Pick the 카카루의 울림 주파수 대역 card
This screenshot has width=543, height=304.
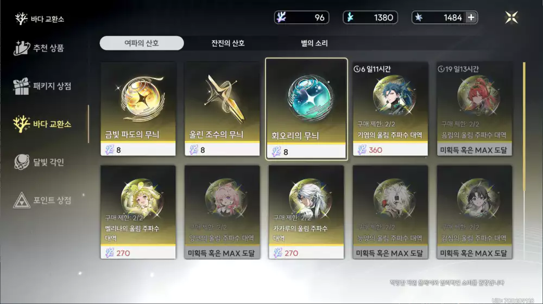point(306,212)
